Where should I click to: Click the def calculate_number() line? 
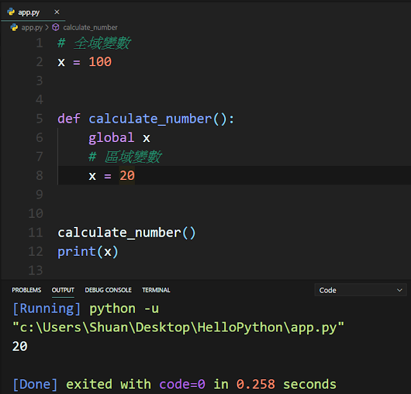pyautogui.click(x=146, y=119)
